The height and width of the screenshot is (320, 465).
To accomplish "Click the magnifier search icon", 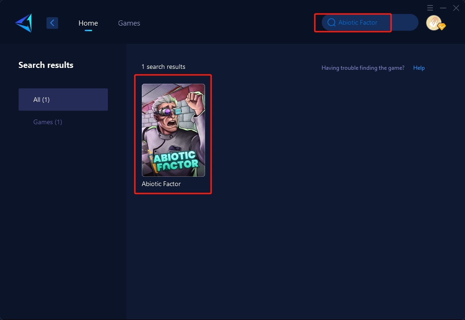I will (x=331, y=22).
